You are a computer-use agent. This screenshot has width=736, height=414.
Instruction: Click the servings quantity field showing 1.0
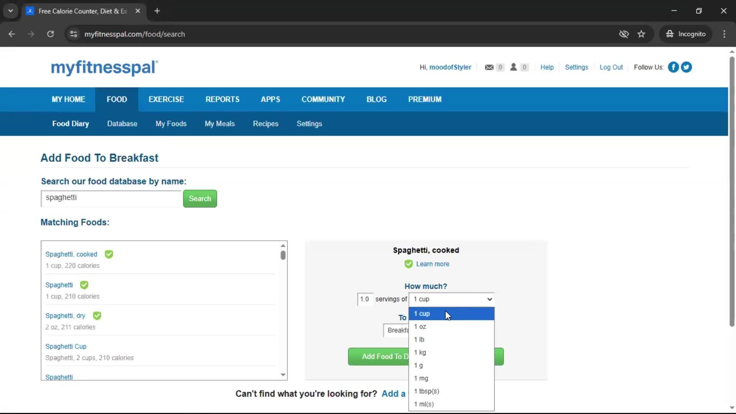click(x=365, y=299)
